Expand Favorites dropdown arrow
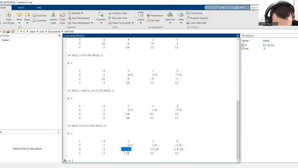 click(x=101, y=23)
